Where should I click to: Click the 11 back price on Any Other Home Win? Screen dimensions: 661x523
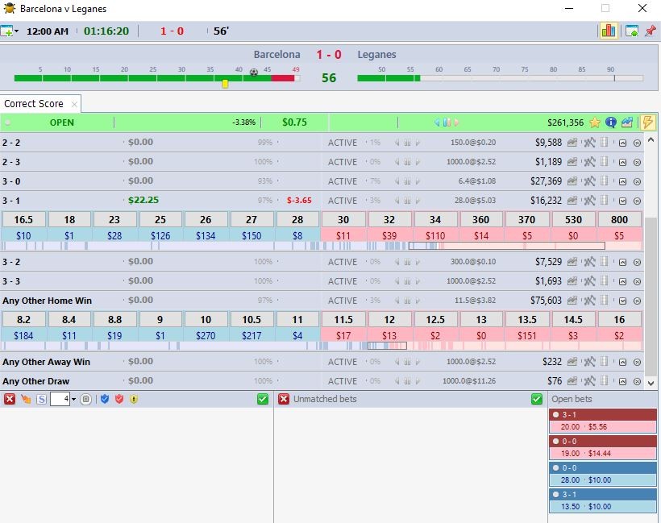(297, 319)
